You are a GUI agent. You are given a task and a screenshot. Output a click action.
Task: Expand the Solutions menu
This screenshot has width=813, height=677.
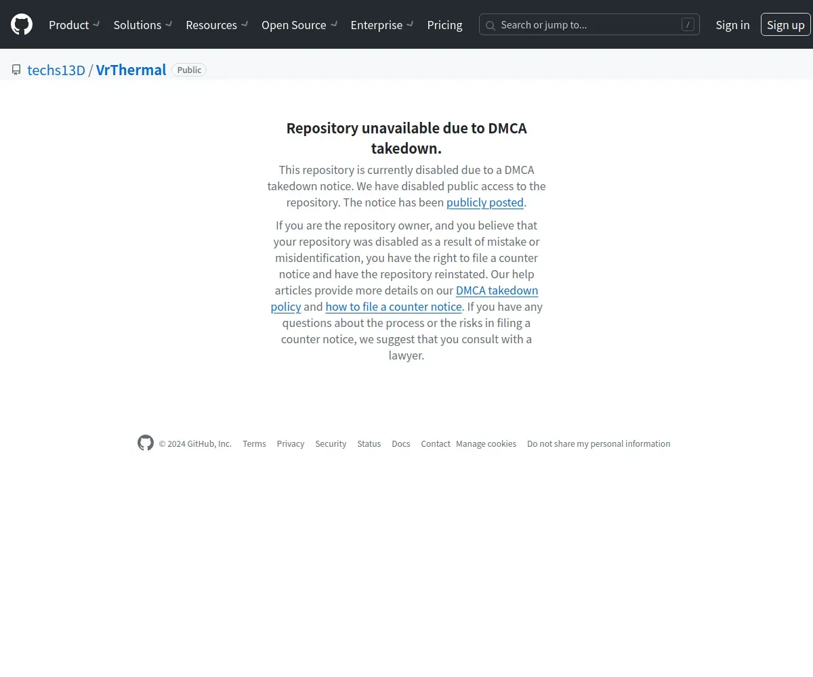(x=143, y=25)
